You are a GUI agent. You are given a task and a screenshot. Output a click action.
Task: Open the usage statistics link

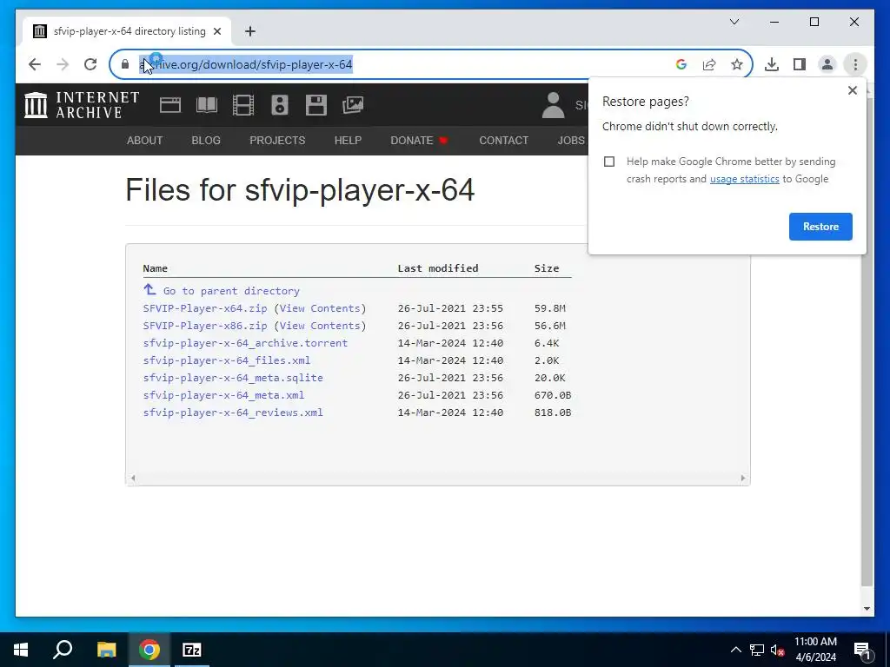tap(744, 179)
